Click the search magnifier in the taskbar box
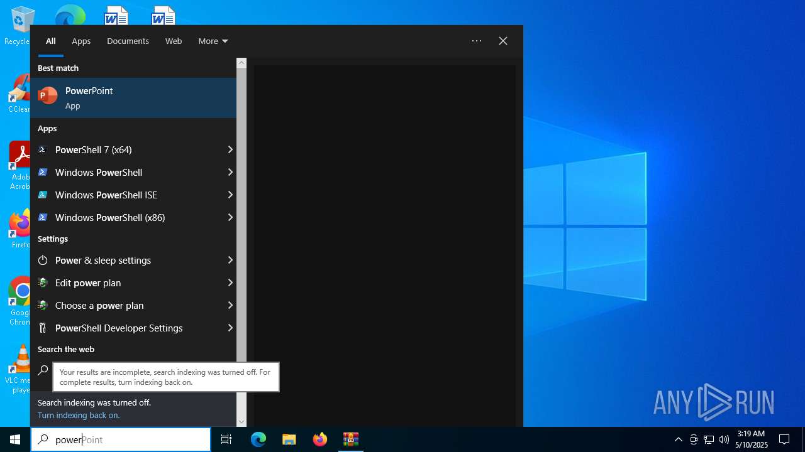Image resolution: width=805 pixels, height=452 pixels. [43, 439]
